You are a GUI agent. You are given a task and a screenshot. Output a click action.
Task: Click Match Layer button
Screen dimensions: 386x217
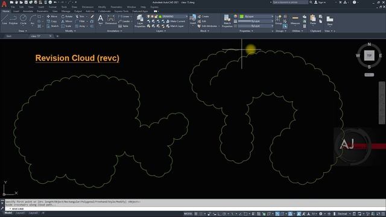coord(175,26)
